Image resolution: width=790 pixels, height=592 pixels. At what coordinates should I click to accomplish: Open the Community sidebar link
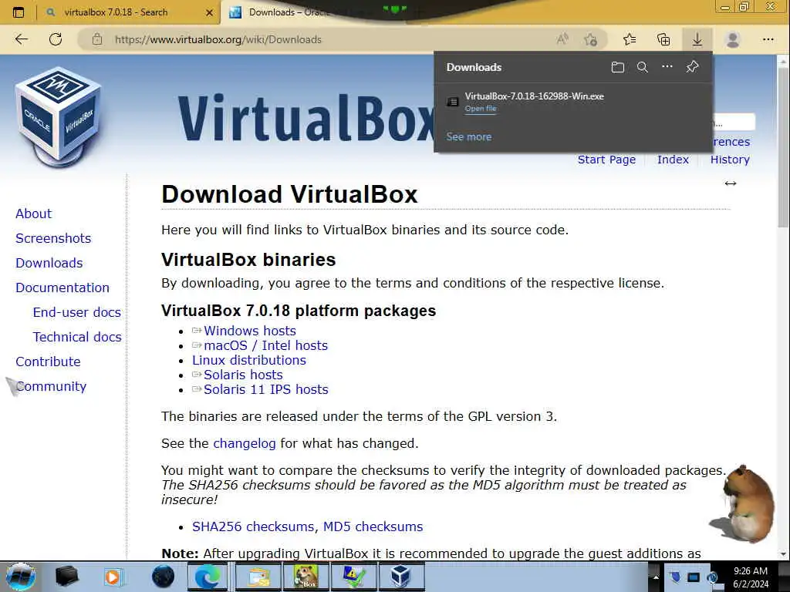[x=51, y=386]
